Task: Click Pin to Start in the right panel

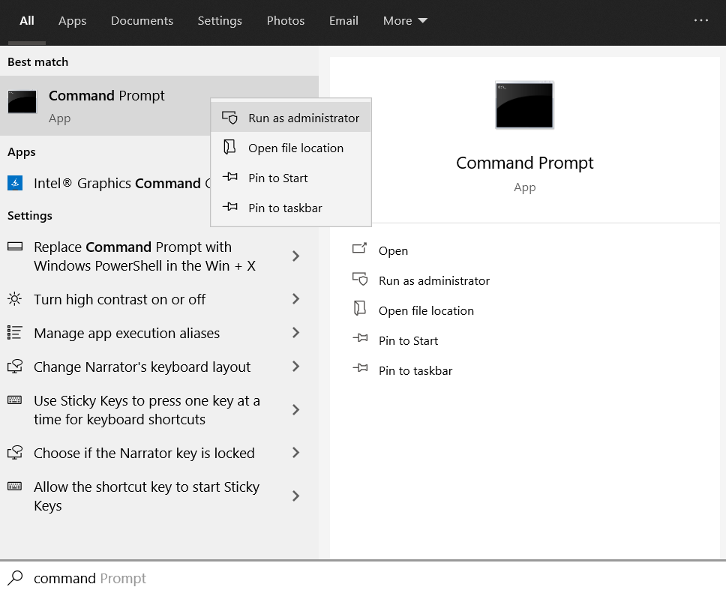Action: point(408,340)
